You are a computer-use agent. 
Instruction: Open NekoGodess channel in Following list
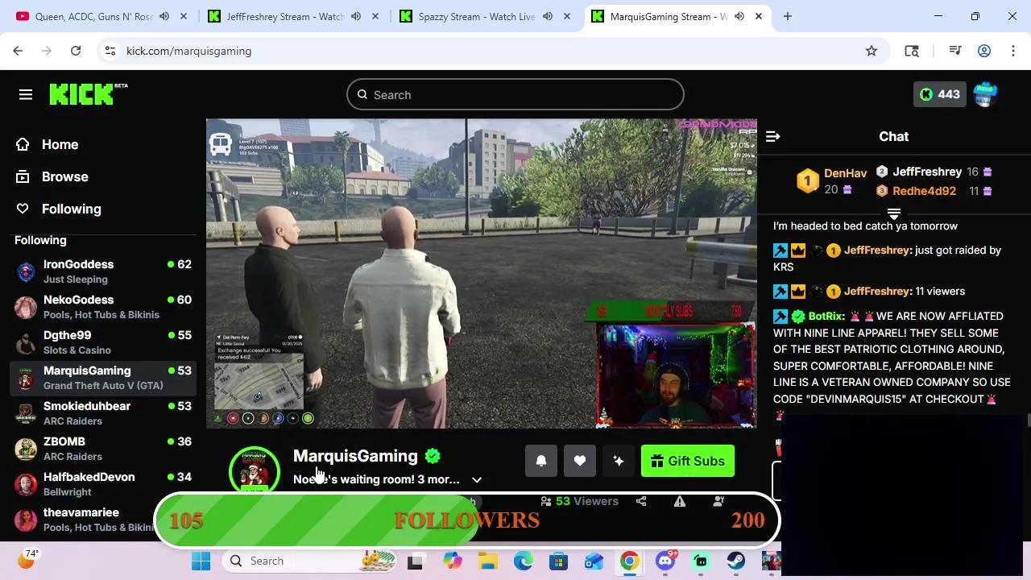(103, 307)
